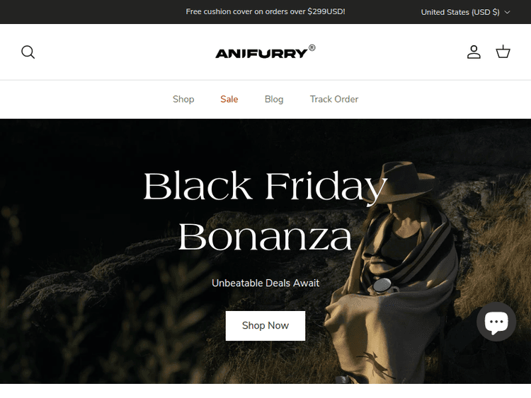The image size is (531, 398).
Task: Click the registered trademark symbol by logo
Action: coord(312,48)
